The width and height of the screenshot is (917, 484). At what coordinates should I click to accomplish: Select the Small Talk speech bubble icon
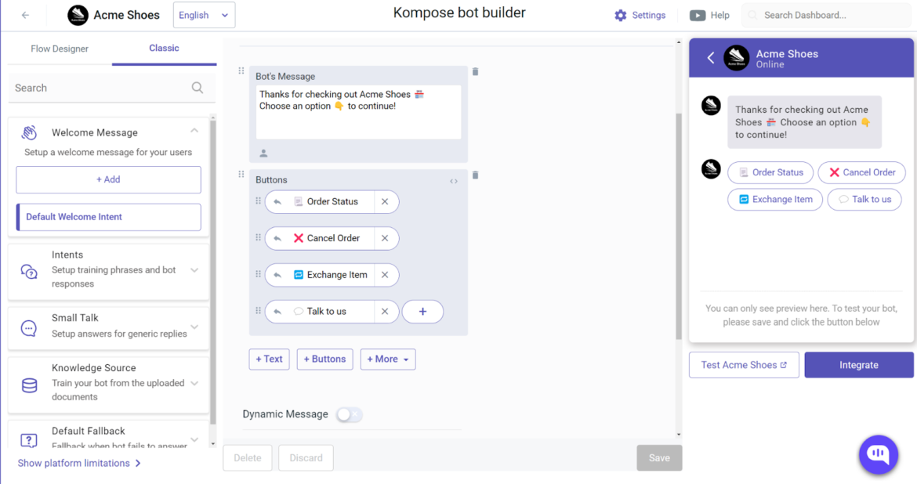(29, 327)
